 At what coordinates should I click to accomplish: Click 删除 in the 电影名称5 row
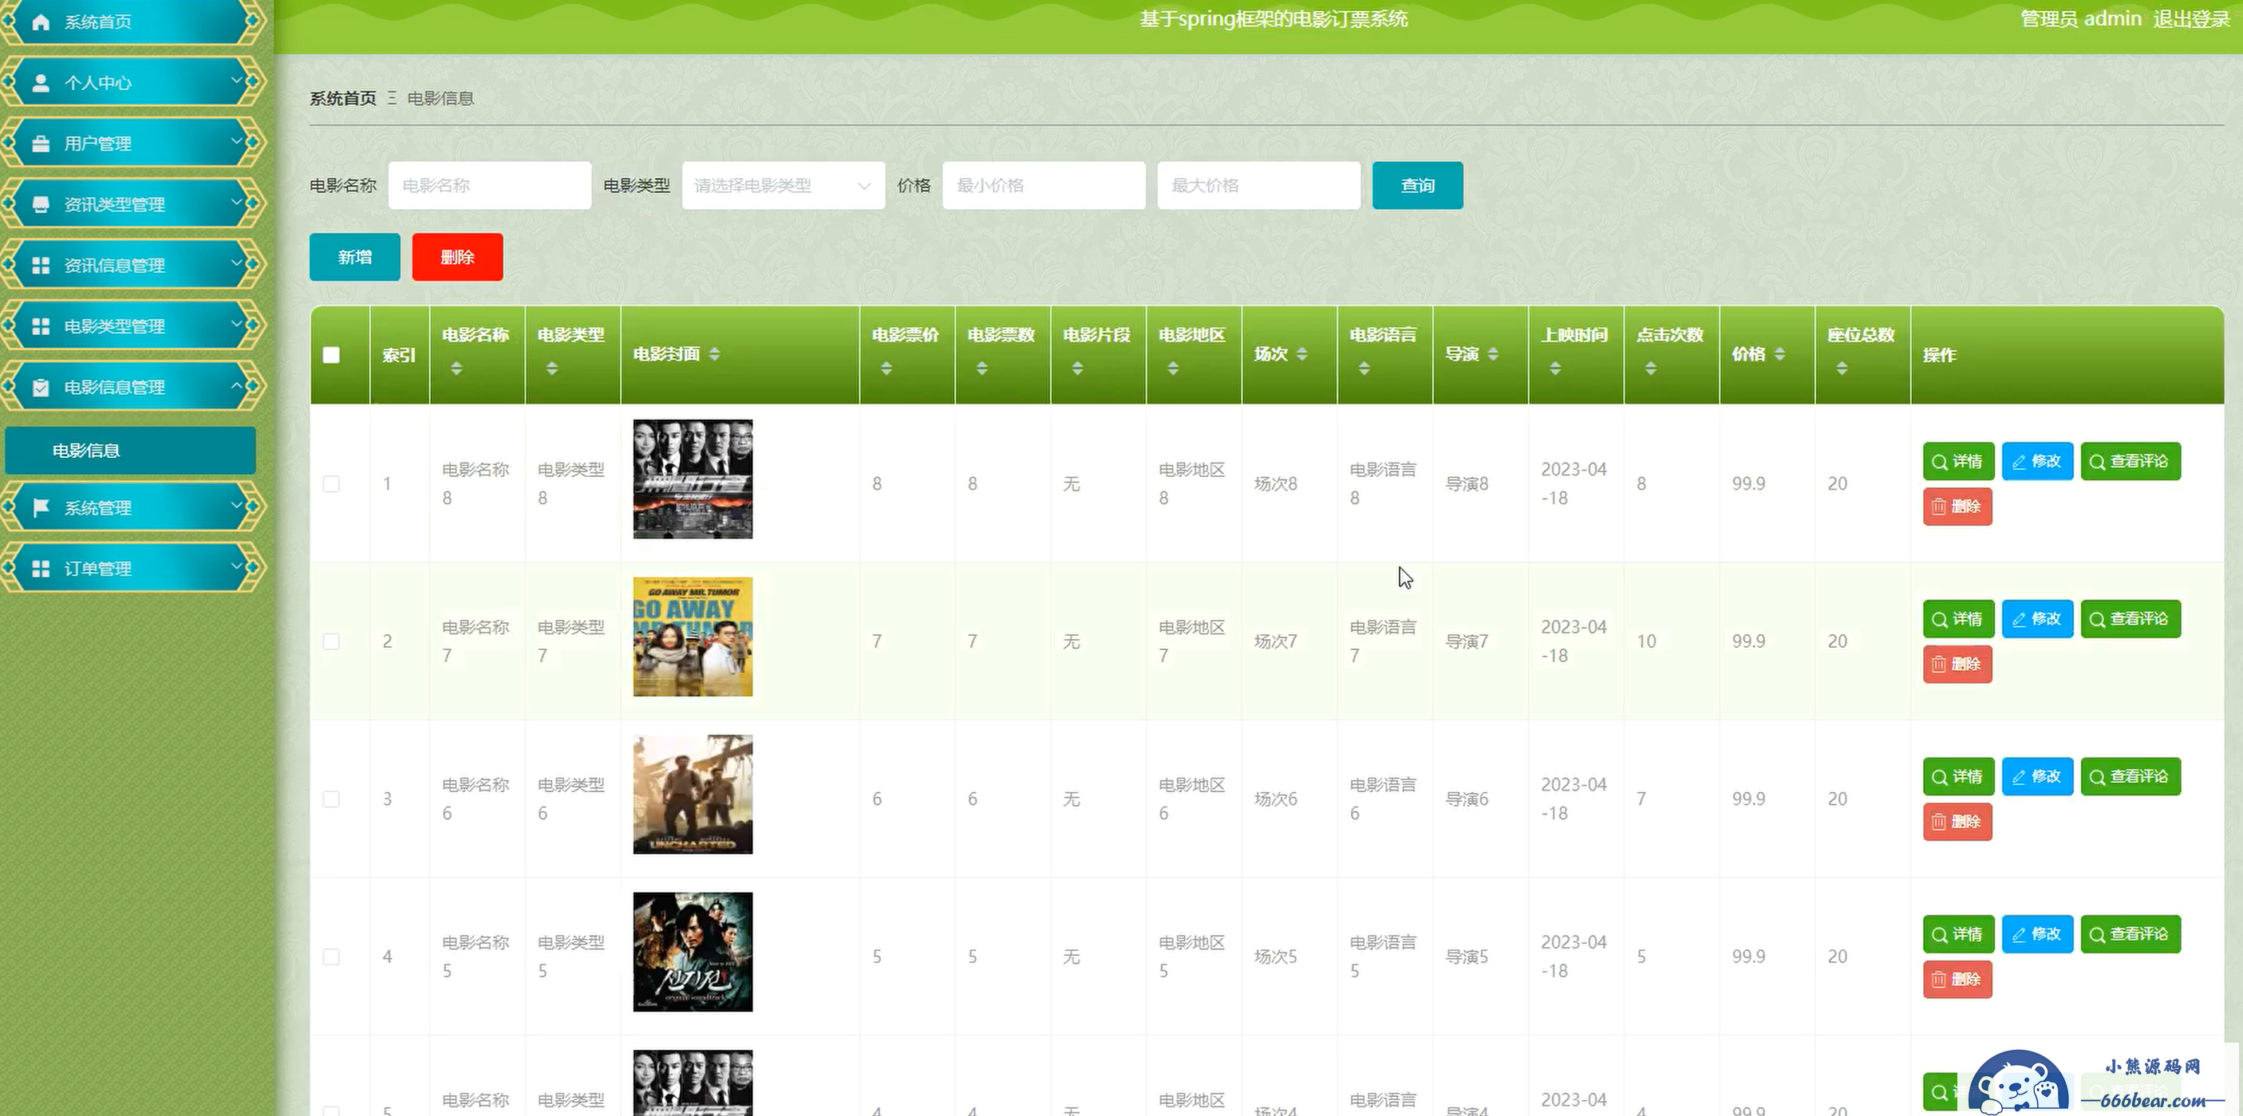[1957, 980]
